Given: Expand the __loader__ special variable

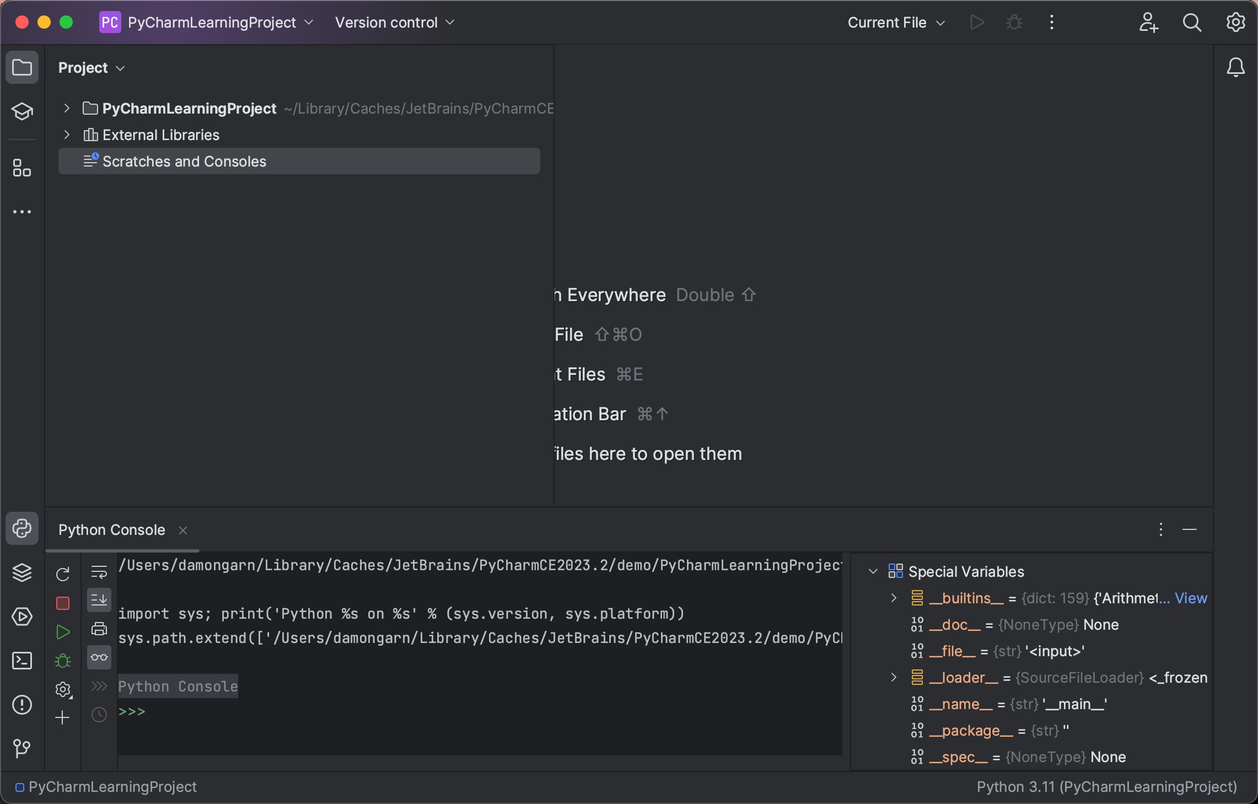Looking at the screenshot, I should point(894,678).
